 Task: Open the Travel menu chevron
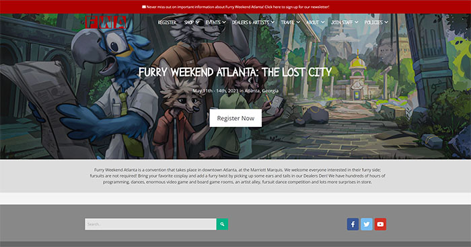[298, 22]
